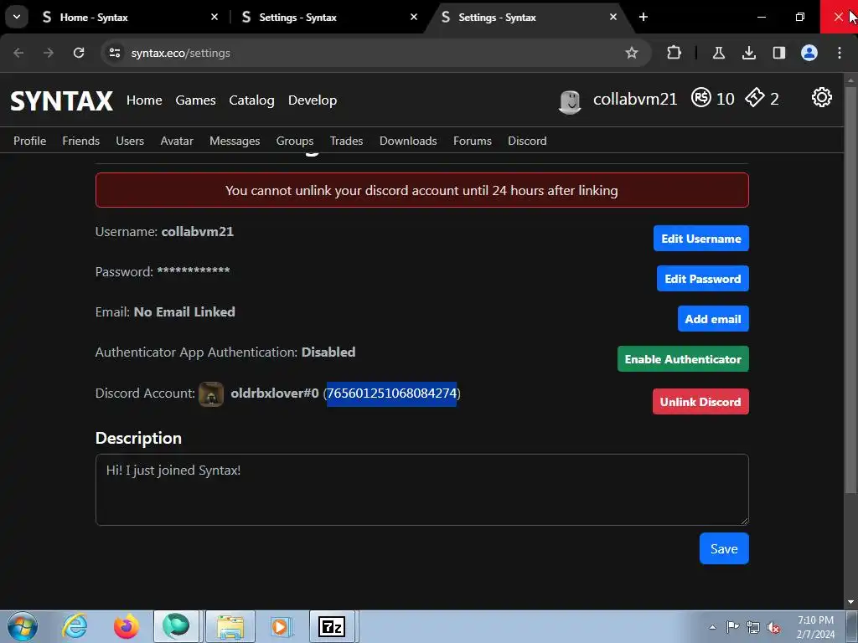
Task: Open Home in the Syntax navbar
Action: (x=144, y=100)
